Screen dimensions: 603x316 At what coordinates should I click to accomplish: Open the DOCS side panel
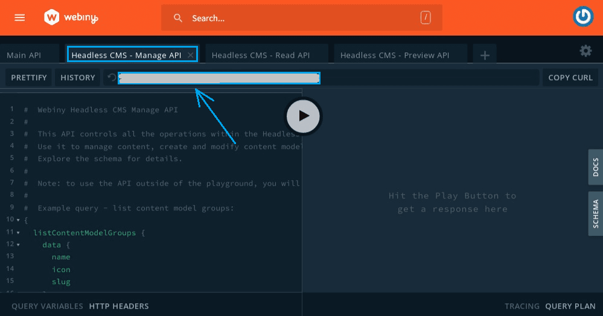tap(595, 167)
